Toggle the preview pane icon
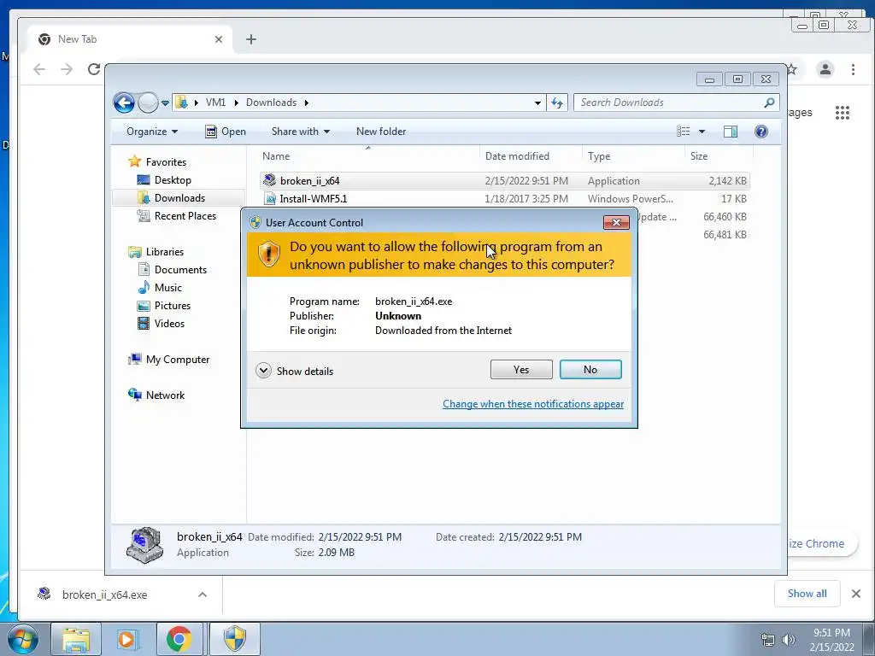 point(730,132)
